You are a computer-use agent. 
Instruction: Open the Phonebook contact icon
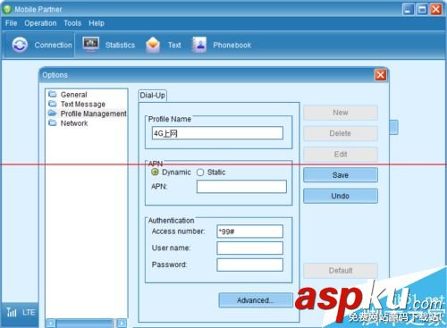pos(199,45)
